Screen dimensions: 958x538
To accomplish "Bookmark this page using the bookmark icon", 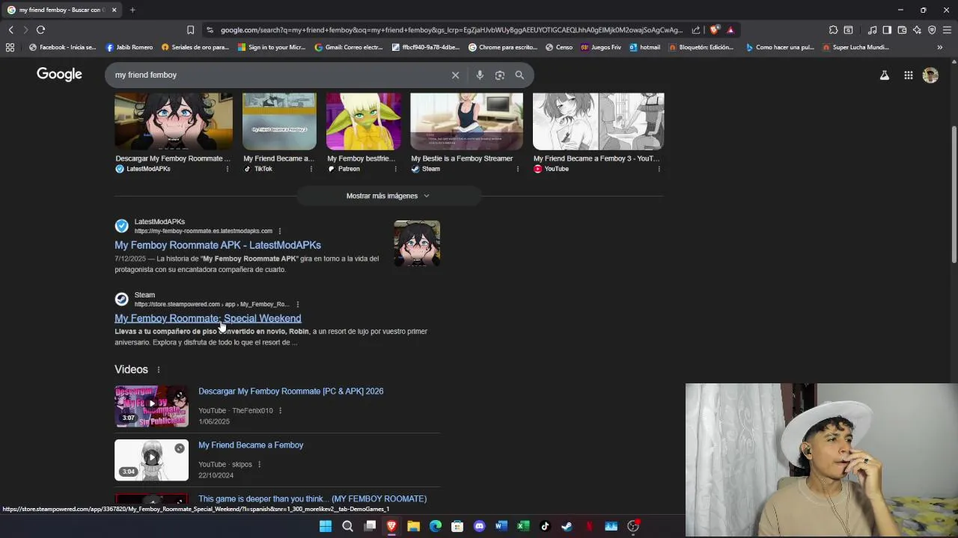I will coord(190,30).
